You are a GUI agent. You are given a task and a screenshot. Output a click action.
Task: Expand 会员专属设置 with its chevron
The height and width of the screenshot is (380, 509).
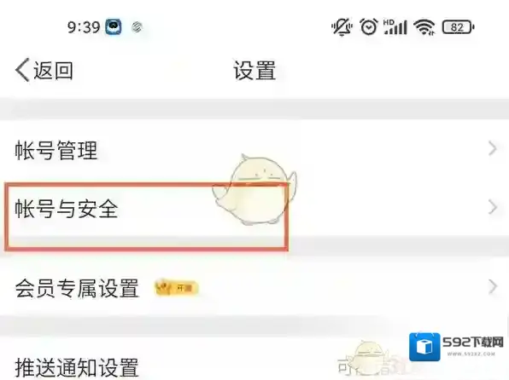(492, 286)
